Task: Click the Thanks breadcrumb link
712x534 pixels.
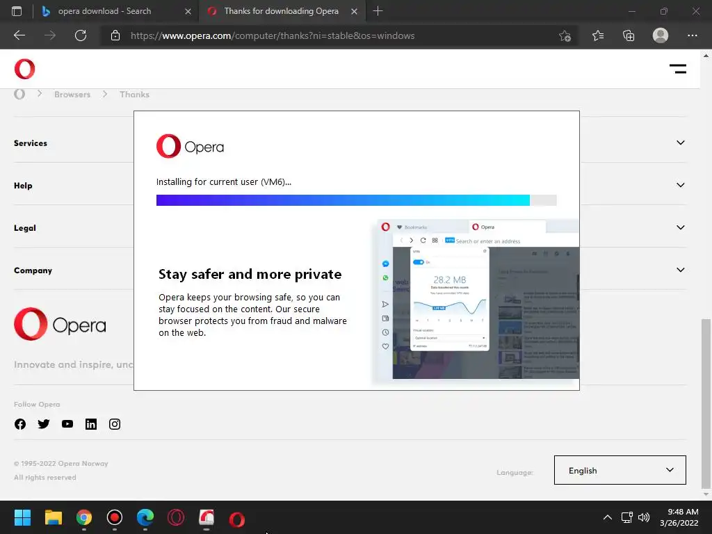Action: (134, 95)
